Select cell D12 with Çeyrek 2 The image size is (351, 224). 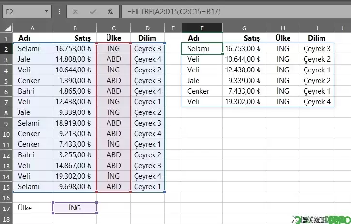[x=147, y=155]
